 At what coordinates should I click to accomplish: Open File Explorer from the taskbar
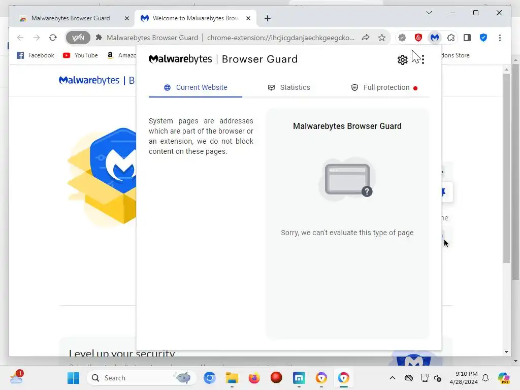(x=232, y=378)
